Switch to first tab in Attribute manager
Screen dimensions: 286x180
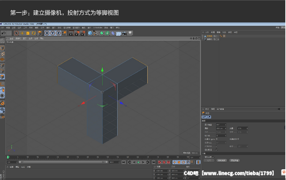(204, 117)
